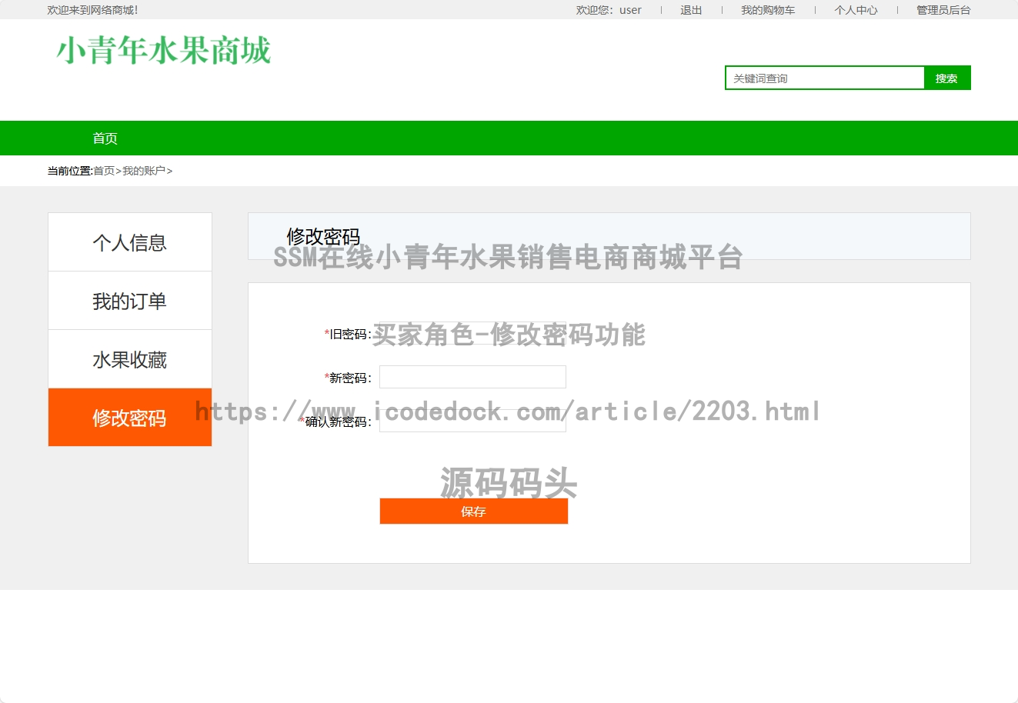Select 首页 in the green navigation bar
Viewport: 1018px width, 703px height.
point(105,138)
